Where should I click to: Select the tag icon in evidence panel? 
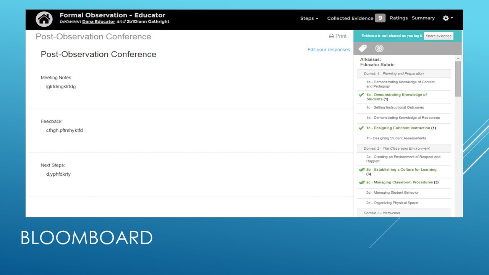click(363, 49)
